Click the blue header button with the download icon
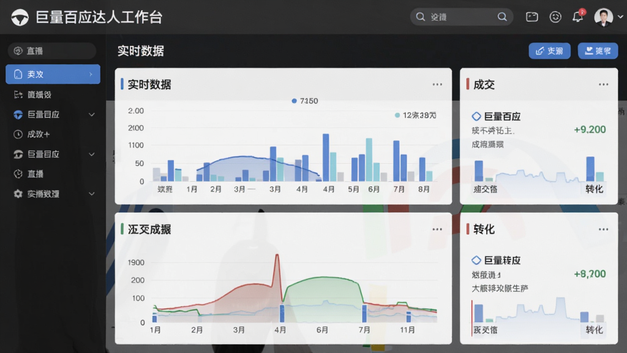This screenshot has height=353, width=627. pyautogui.click(x=598, y=51)
